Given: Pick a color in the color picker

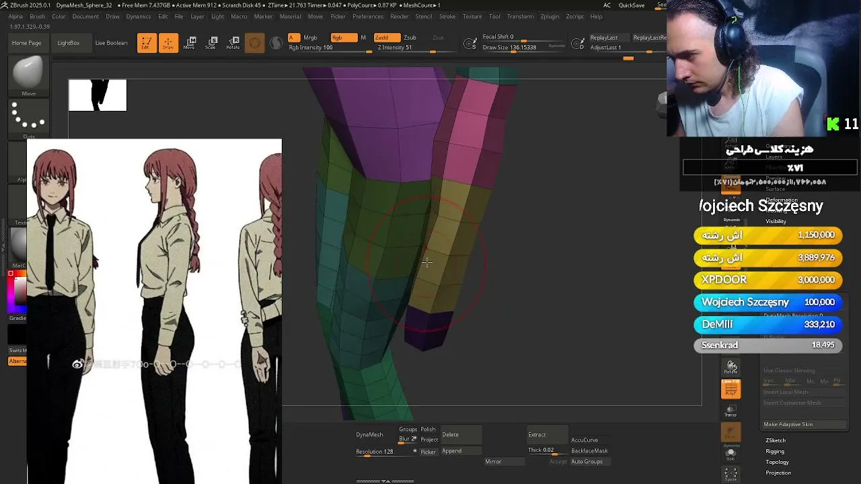Looking at the screenshot, I should point(17,290).
